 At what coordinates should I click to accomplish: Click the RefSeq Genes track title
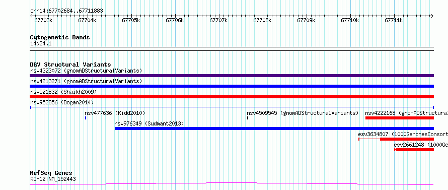coord(51,173)
